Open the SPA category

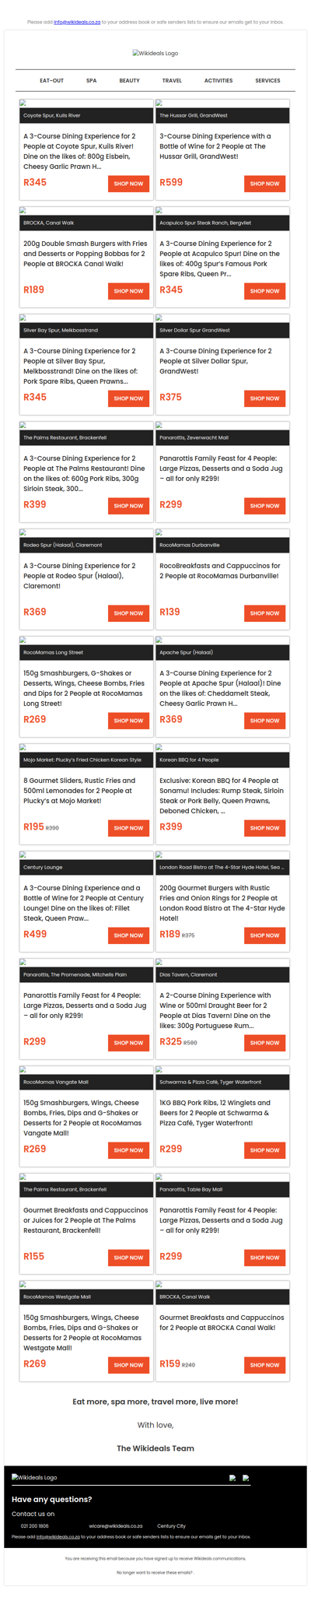(x=92, y=80)
